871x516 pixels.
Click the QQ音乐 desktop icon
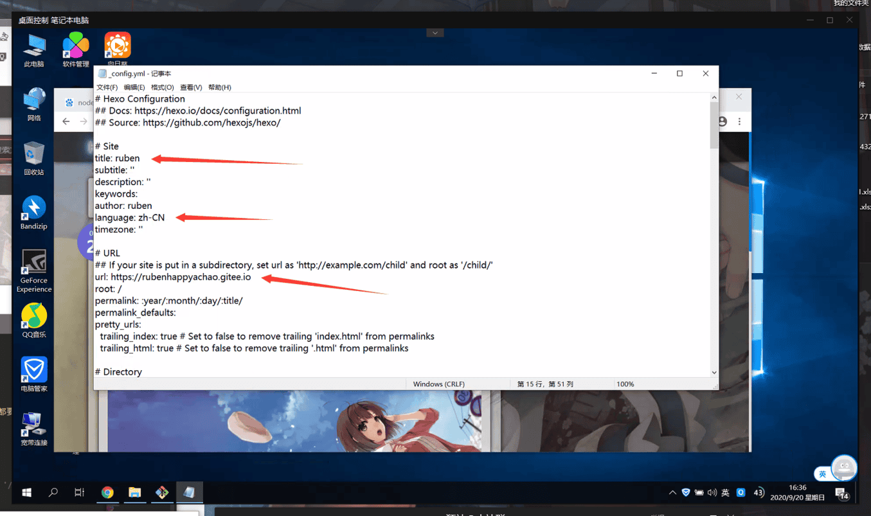coord(33,318)
